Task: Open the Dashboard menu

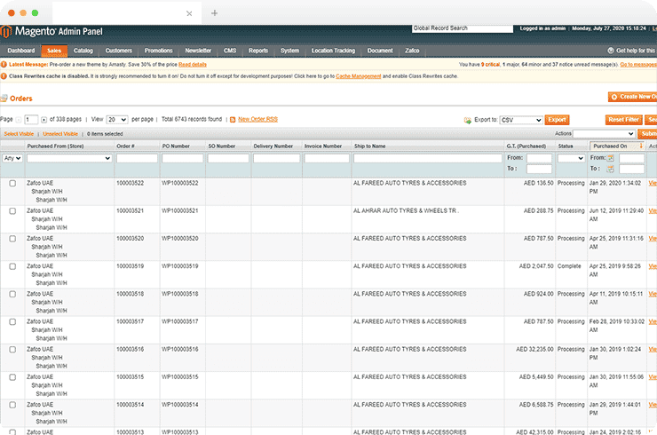Action: [21, 51]
